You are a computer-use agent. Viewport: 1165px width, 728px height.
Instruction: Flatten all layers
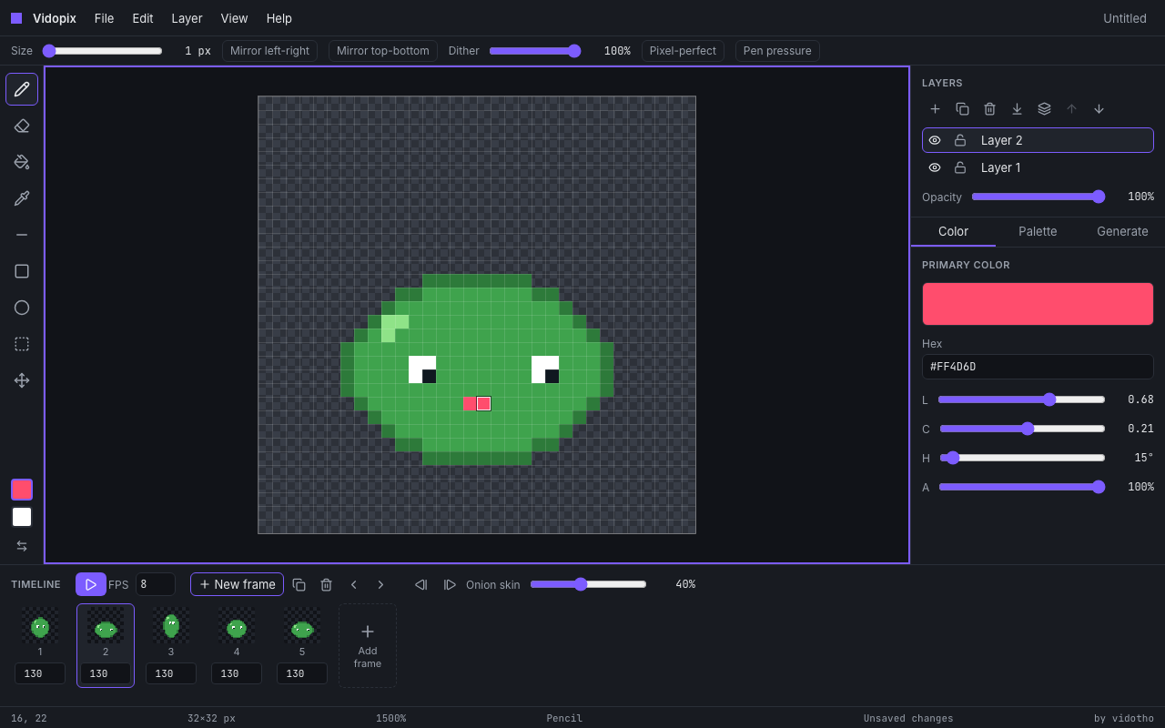point(1044,109)
